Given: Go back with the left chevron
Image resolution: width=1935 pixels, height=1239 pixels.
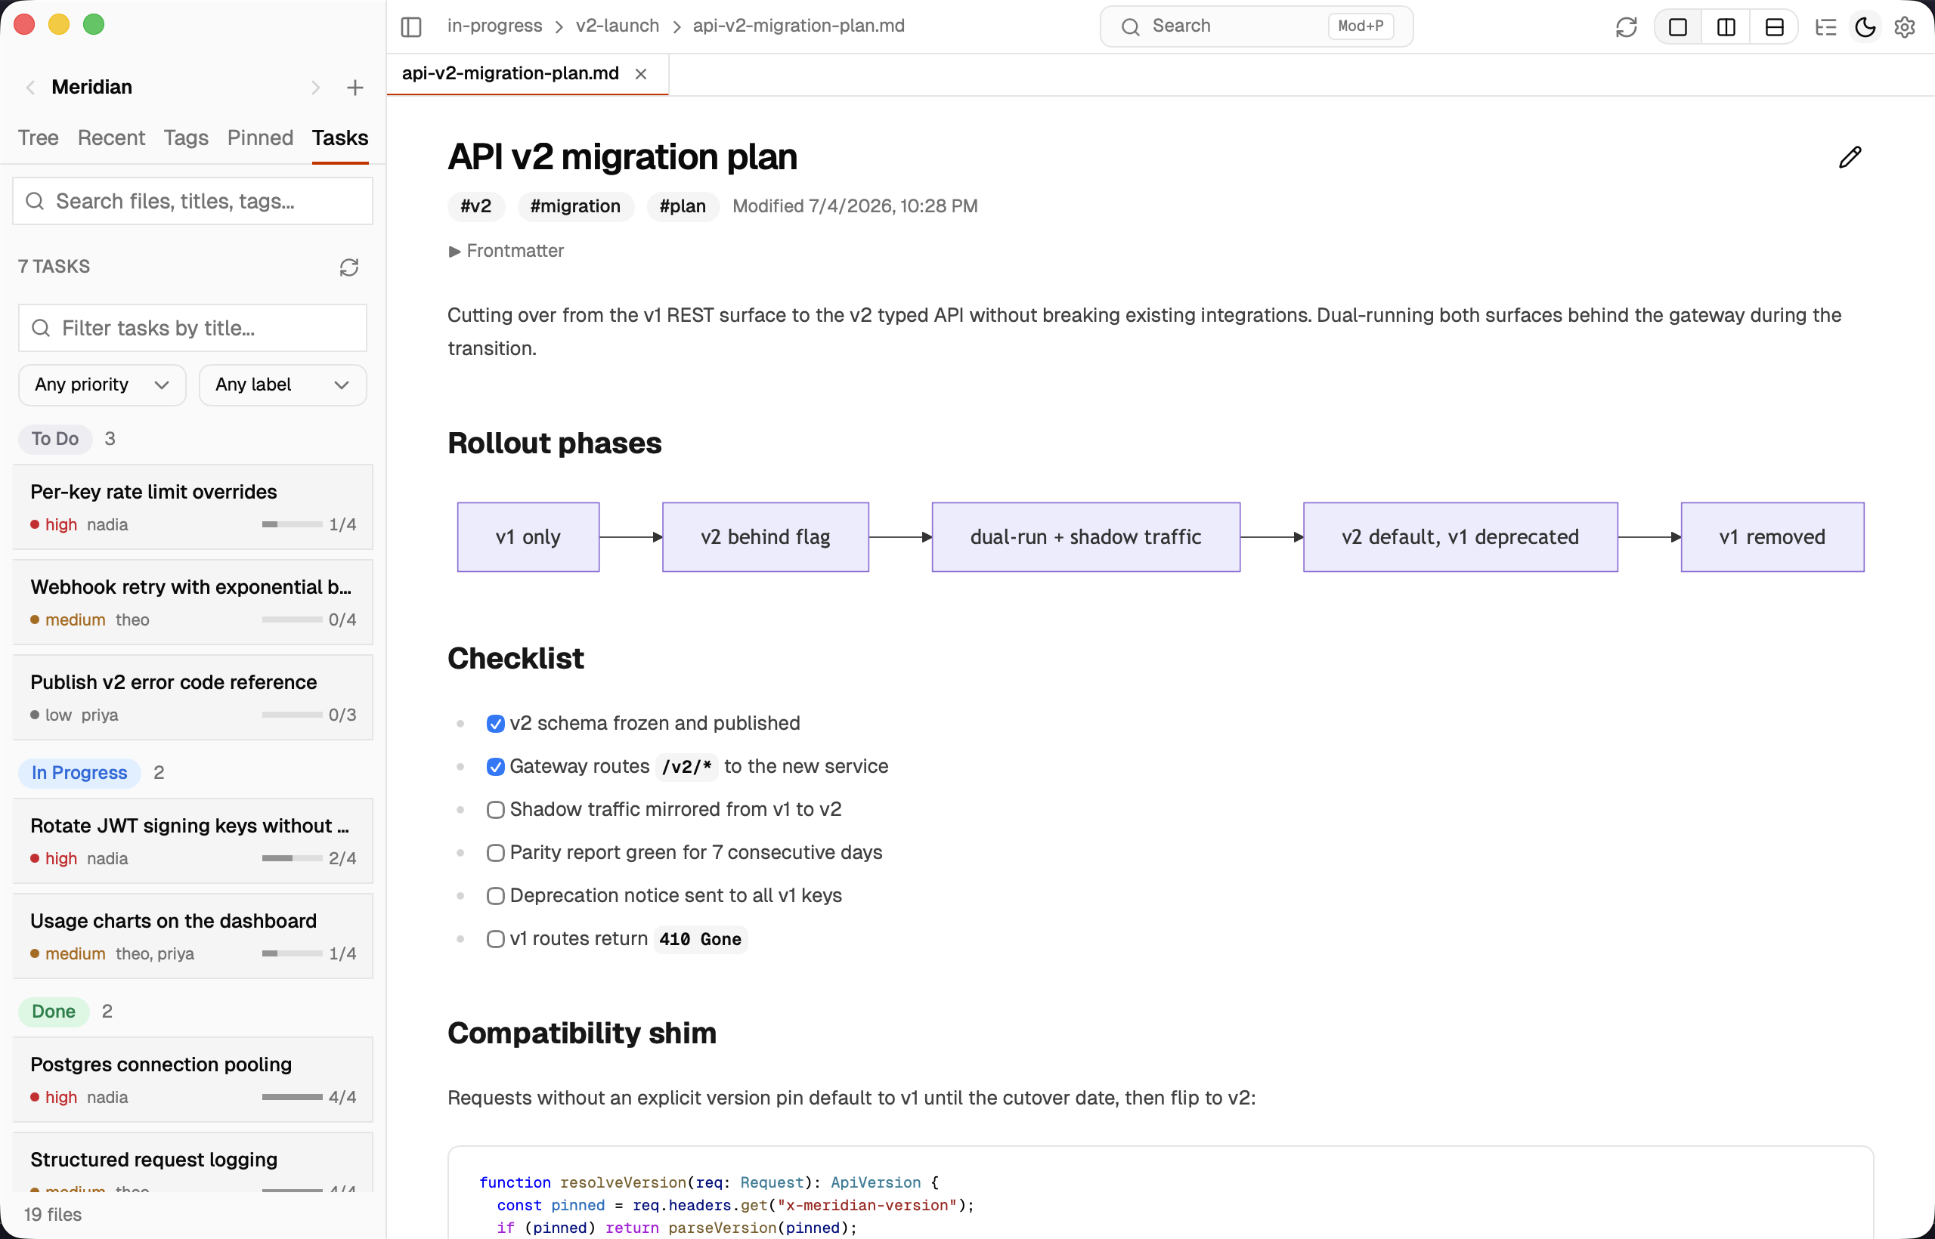Looking at the screenshot, I should [30, 88].
